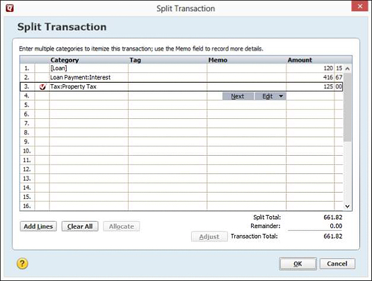Click the Remainder value 0.00
Screen dimensions: 372x281
pos(336,226)
